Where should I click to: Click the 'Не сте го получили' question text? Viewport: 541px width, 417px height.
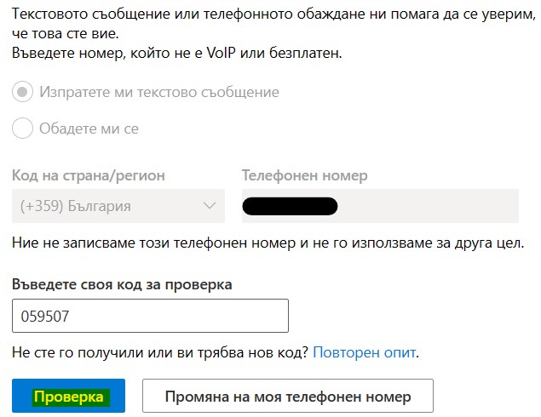pos(160,351)
